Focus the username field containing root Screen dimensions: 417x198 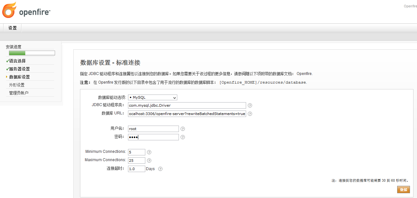click(153, 129)
